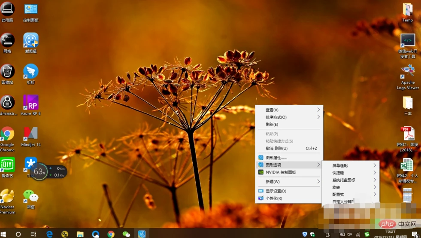Click the 爱奇艺 desktop icon
This screenshot has height=238, width=421.
[7, 165]
